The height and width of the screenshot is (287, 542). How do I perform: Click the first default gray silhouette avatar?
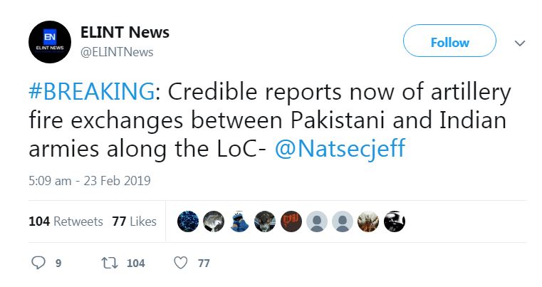317,221
